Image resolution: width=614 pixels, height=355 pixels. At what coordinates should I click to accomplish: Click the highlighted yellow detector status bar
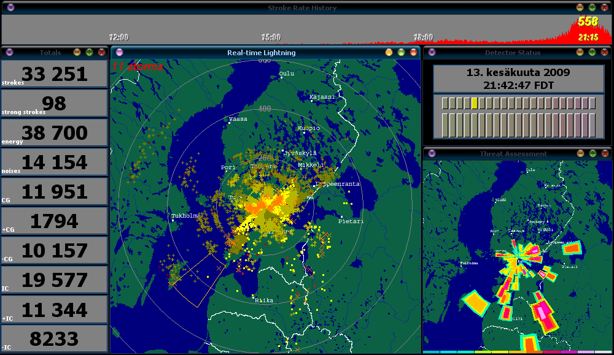(474, 103)
